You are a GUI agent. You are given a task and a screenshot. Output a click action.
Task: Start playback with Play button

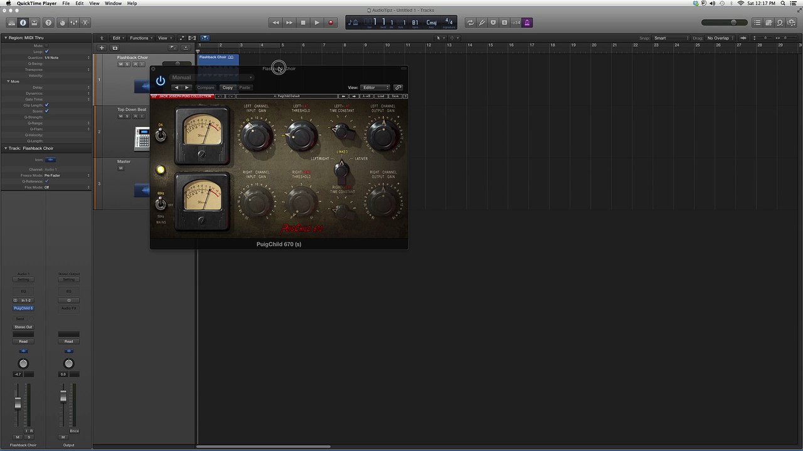317,23
